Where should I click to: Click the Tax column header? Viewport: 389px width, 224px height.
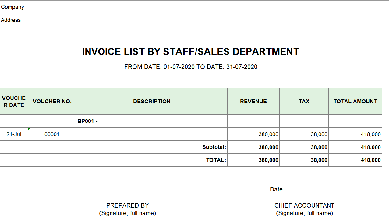304,102
